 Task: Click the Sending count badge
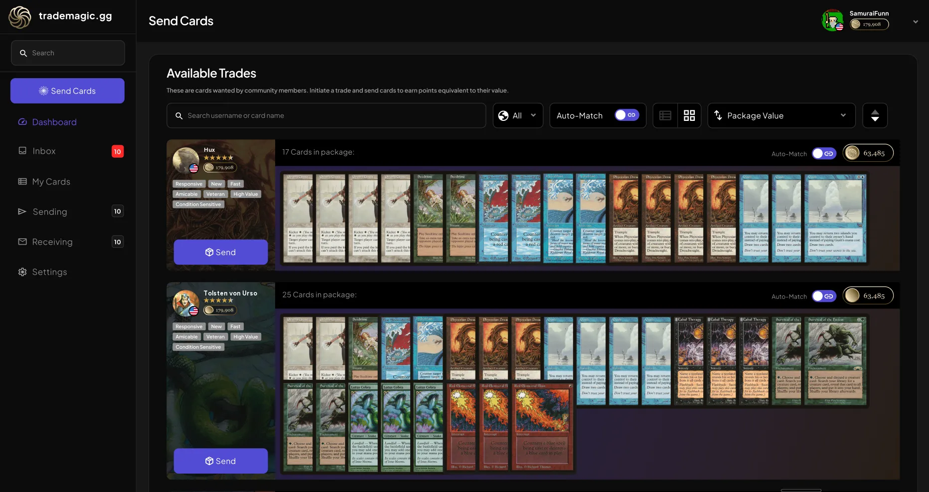118,211
